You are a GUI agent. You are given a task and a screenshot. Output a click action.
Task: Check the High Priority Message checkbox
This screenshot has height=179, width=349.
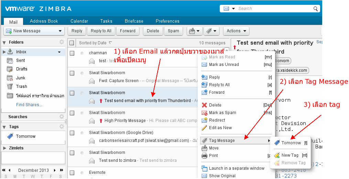pos(72,113)
